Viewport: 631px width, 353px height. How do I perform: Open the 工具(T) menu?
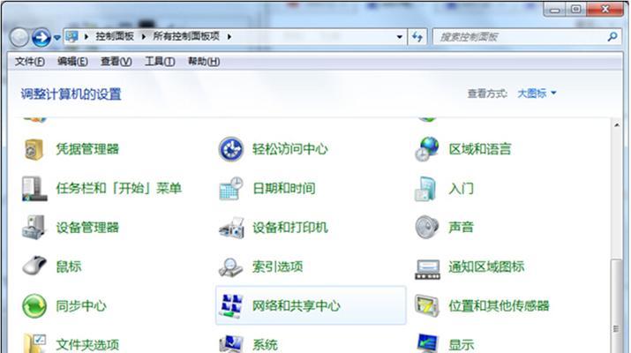click(160, 62)
